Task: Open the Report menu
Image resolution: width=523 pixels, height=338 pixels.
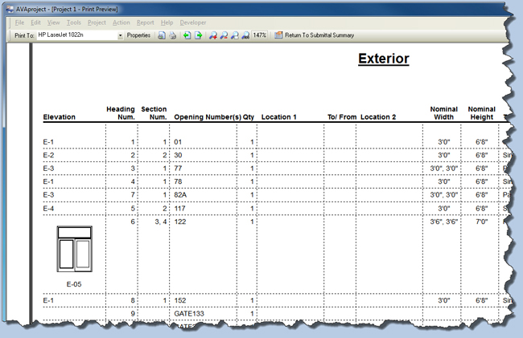Action: [146, 22]
